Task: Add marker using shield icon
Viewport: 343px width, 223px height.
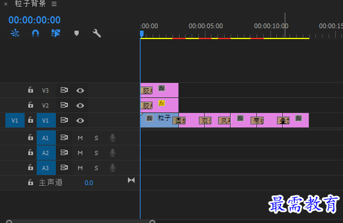Action: pos(76,33)
